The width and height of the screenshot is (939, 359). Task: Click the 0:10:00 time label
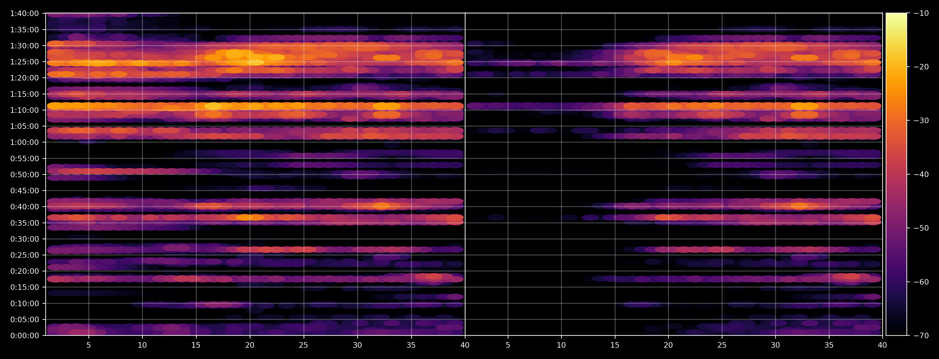click(x=24, y=303)
